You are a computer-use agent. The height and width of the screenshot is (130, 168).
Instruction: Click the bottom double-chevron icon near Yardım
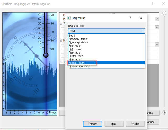coord(165,113)
